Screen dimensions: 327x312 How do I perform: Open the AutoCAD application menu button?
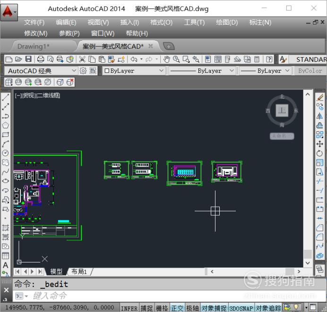[9, 12]
